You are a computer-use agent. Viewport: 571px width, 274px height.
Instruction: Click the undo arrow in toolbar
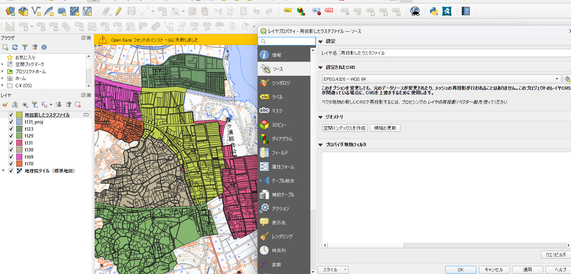(256, 11)
